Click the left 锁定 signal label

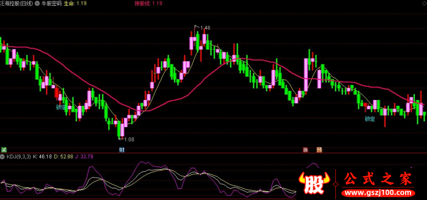(61, 107)
